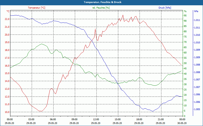Screen dimensions: 203x126
Task: Click time axis label "21:00"
Action: point(161,119)
